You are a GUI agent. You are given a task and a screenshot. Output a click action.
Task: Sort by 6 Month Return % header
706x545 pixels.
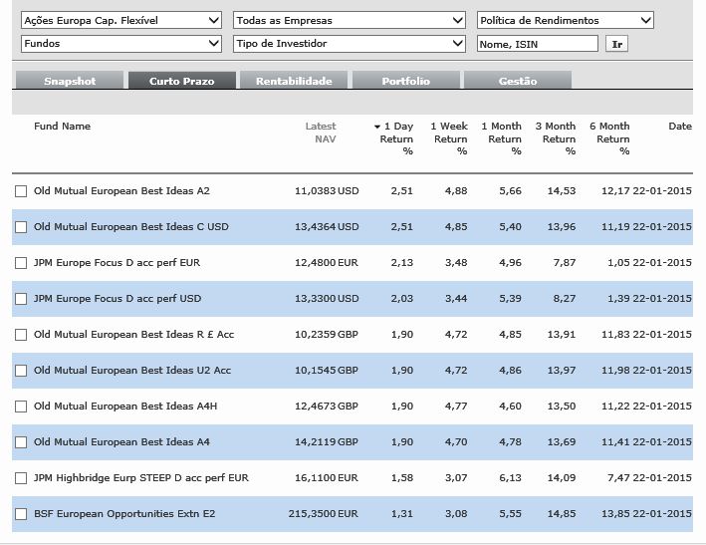tap(610, 138)
